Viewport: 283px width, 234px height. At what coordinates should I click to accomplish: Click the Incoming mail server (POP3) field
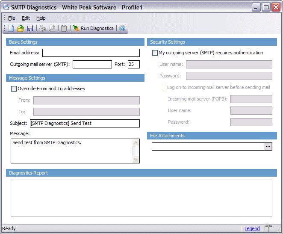[251, 99]
